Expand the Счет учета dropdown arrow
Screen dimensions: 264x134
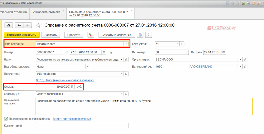pyautogui.click(x=177, y=44)
